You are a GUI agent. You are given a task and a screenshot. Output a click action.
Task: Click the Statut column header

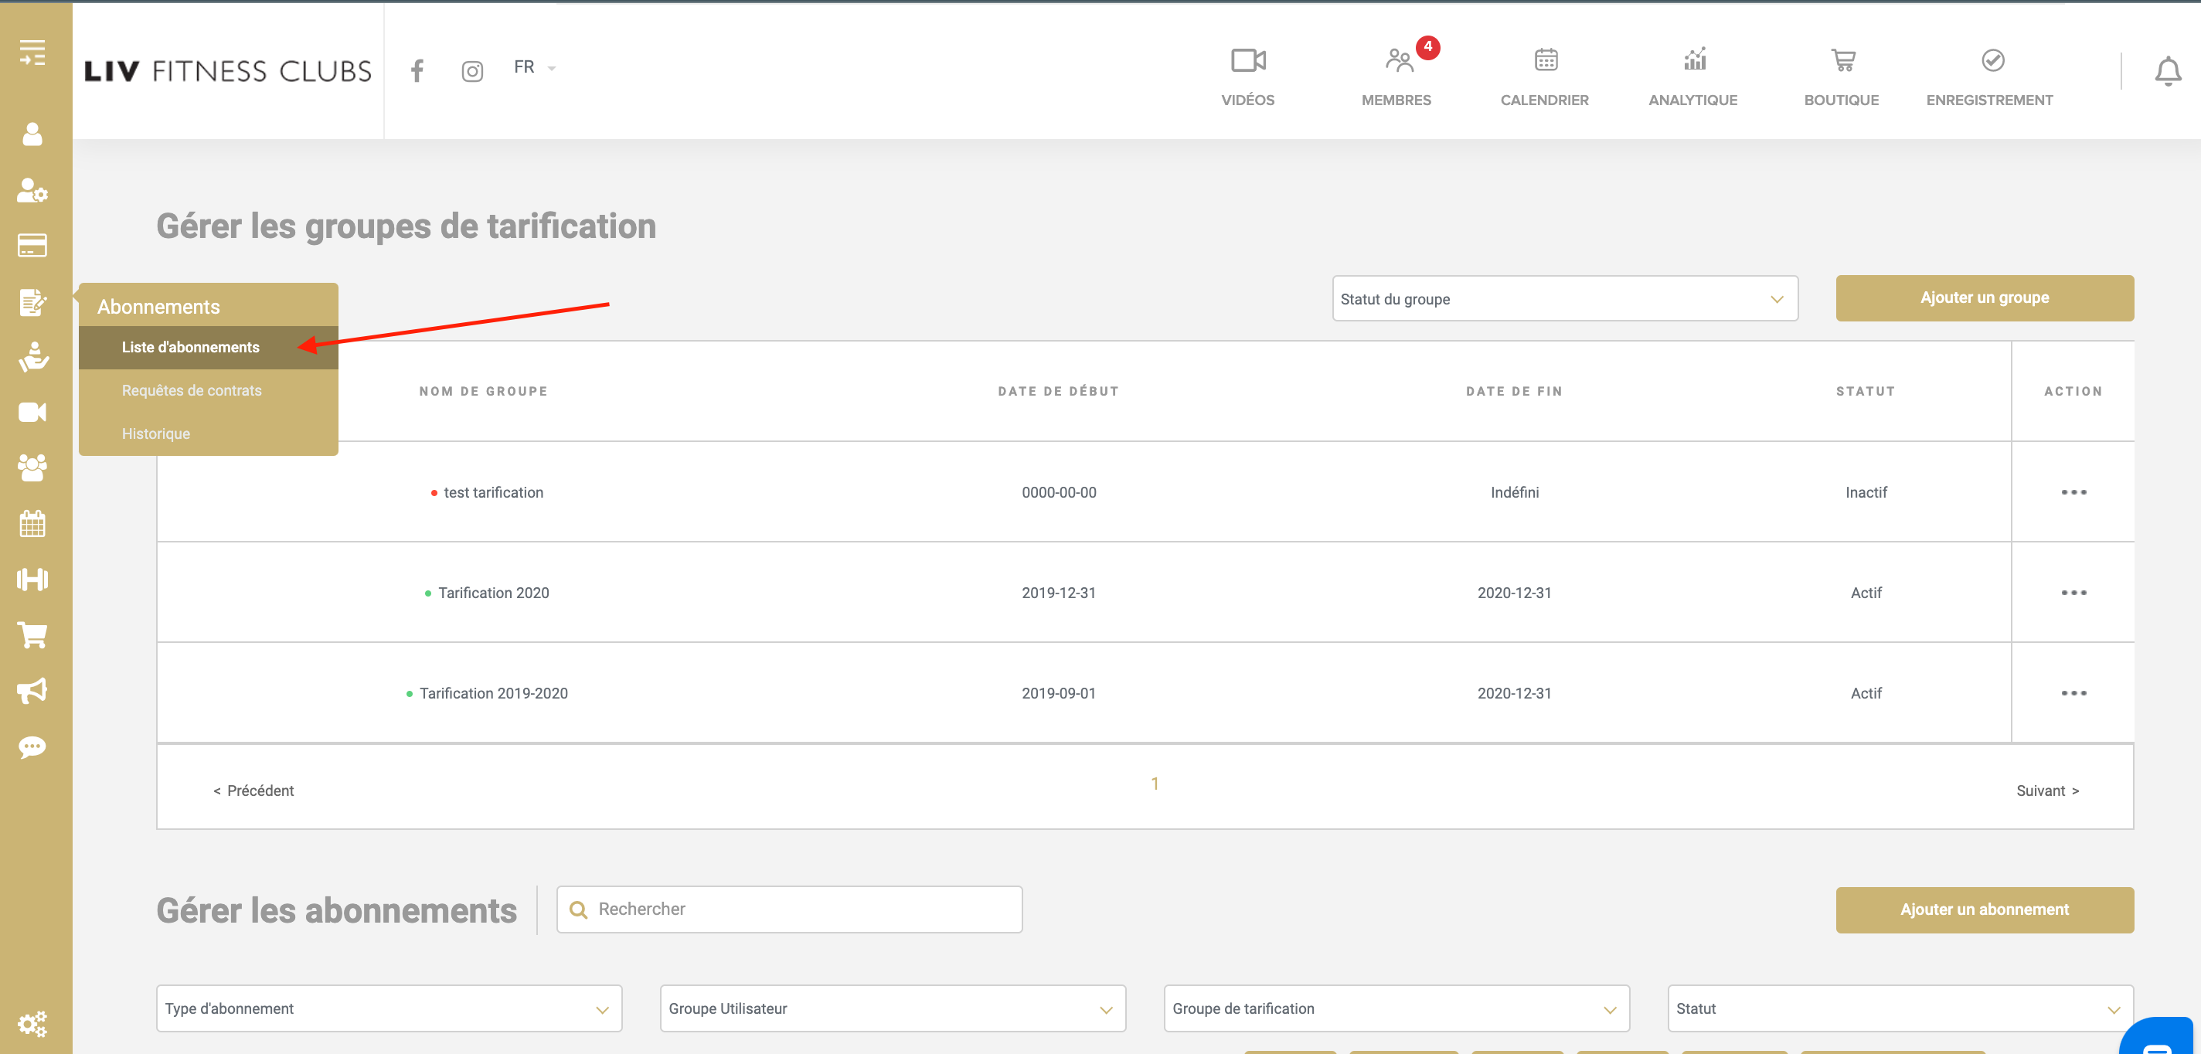click(1866, 391)
